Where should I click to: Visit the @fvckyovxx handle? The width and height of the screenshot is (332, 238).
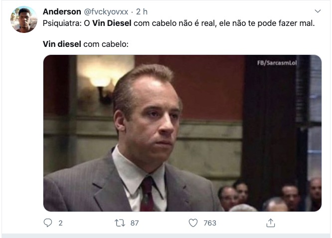coord(106,12)
